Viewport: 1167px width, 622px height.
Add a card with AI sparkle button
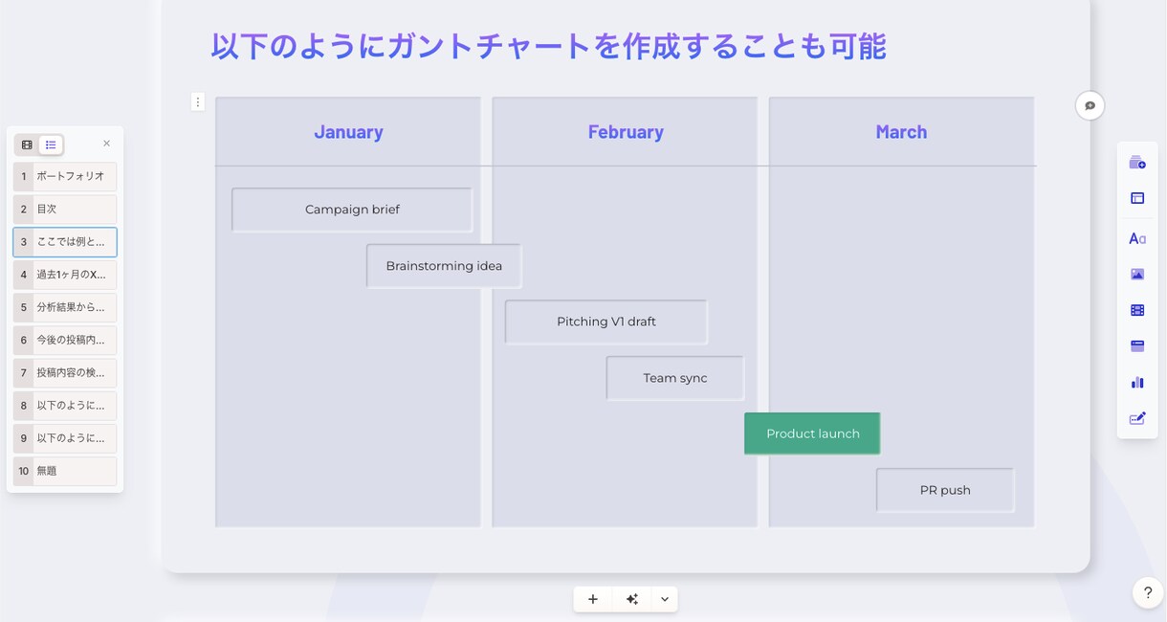tap(631, 599)
